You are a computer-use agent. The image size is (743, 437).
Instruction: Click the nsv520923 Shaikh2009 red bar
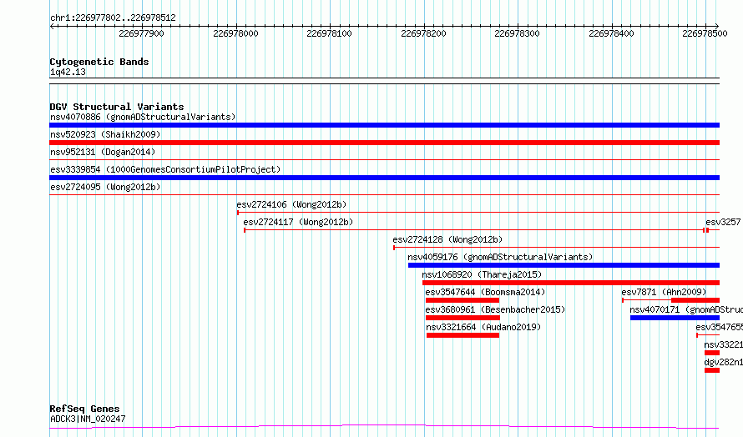coord(384,143)
